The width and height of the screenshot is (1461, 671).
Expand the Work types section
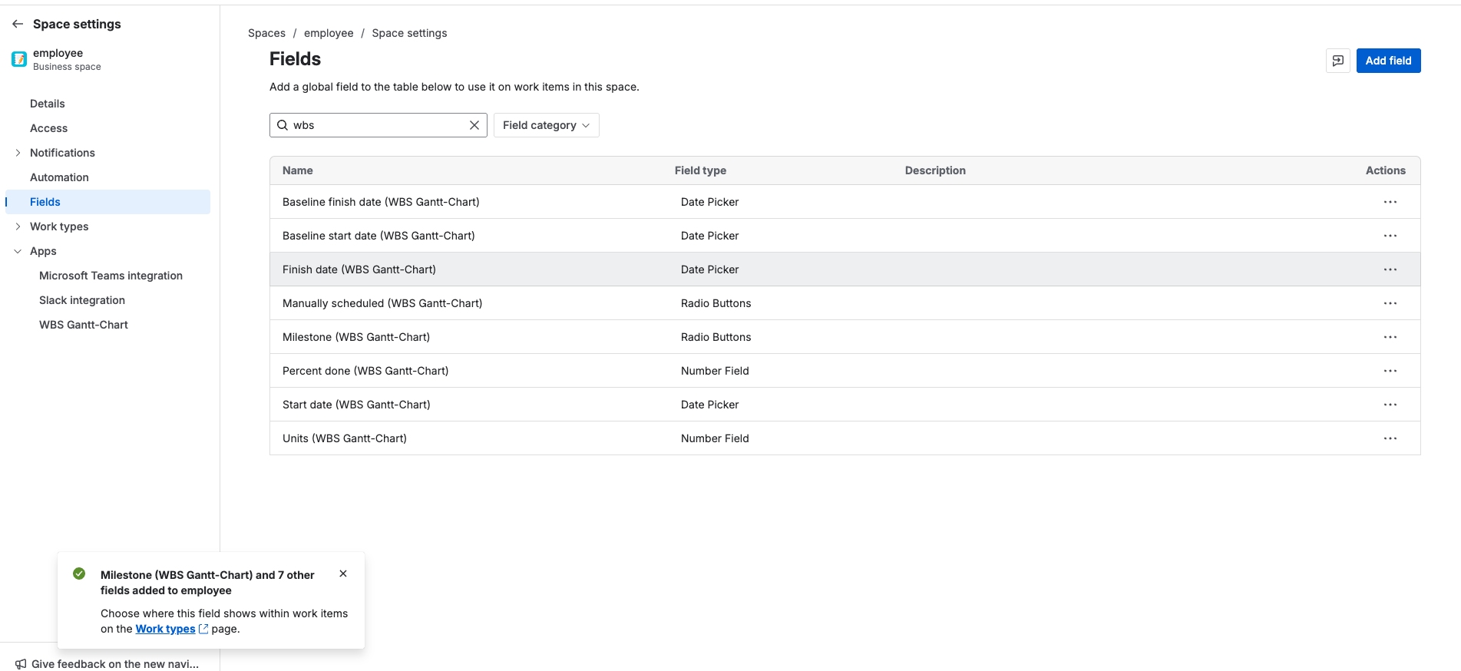[18, 226]
